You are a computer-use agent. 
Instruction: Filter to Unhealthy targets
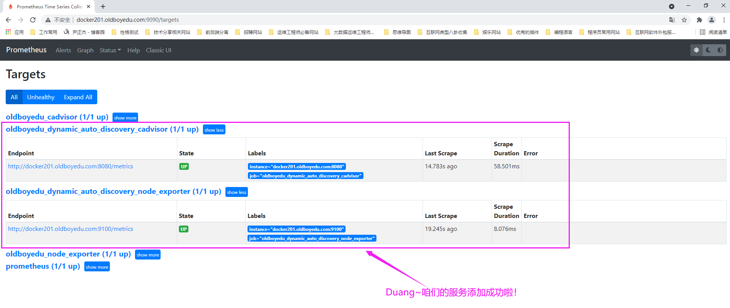click(x=41, y=97)
